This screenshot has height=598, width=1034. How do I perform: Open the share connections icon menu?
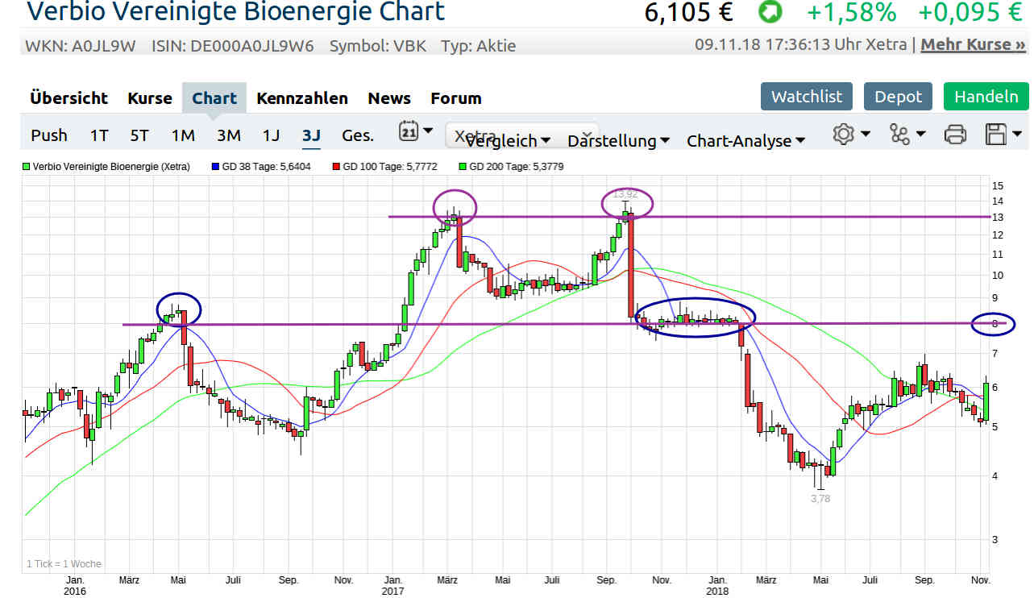(907, 134)
